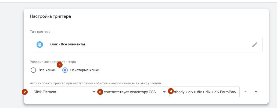Open the 'Click Element' variable dropdown
This screenshot has height=108, width=277.
click(x=64, y=92)
